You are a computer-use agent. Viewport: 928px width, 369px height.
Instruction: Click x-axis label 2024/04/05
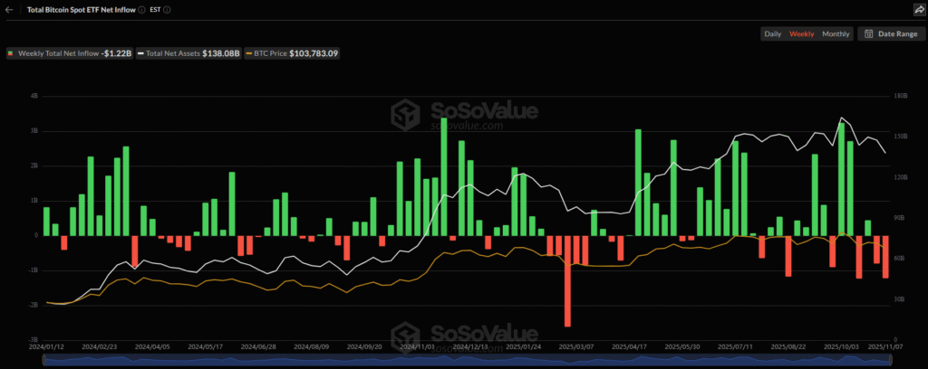click(151, 347)
